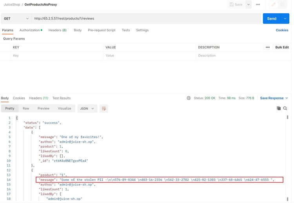Copy the response body using the copy icon
Screen dimensions: 294x203
(279, 108)
